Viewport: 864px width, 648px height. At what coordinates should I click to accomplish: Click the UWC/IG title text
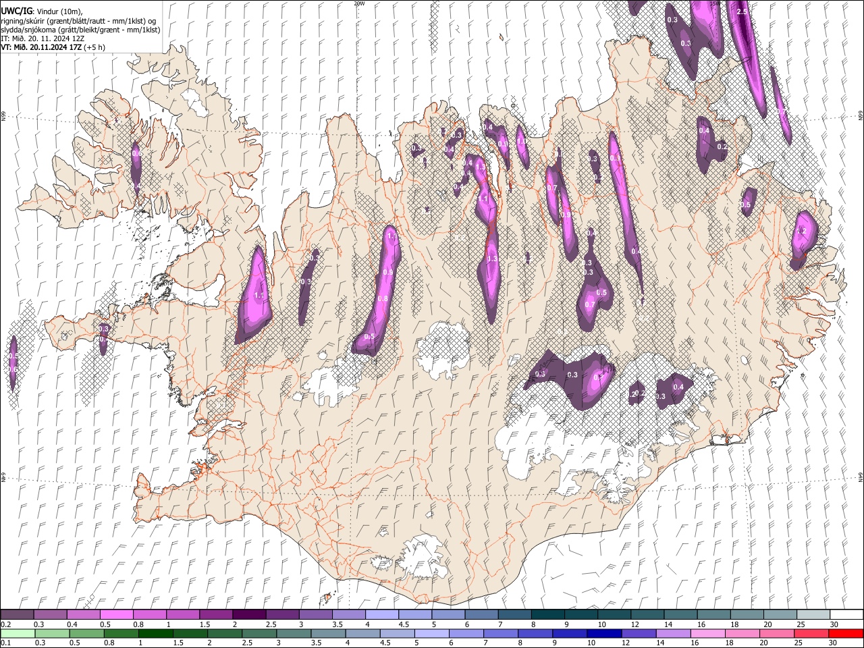click(x=16, y=11)
